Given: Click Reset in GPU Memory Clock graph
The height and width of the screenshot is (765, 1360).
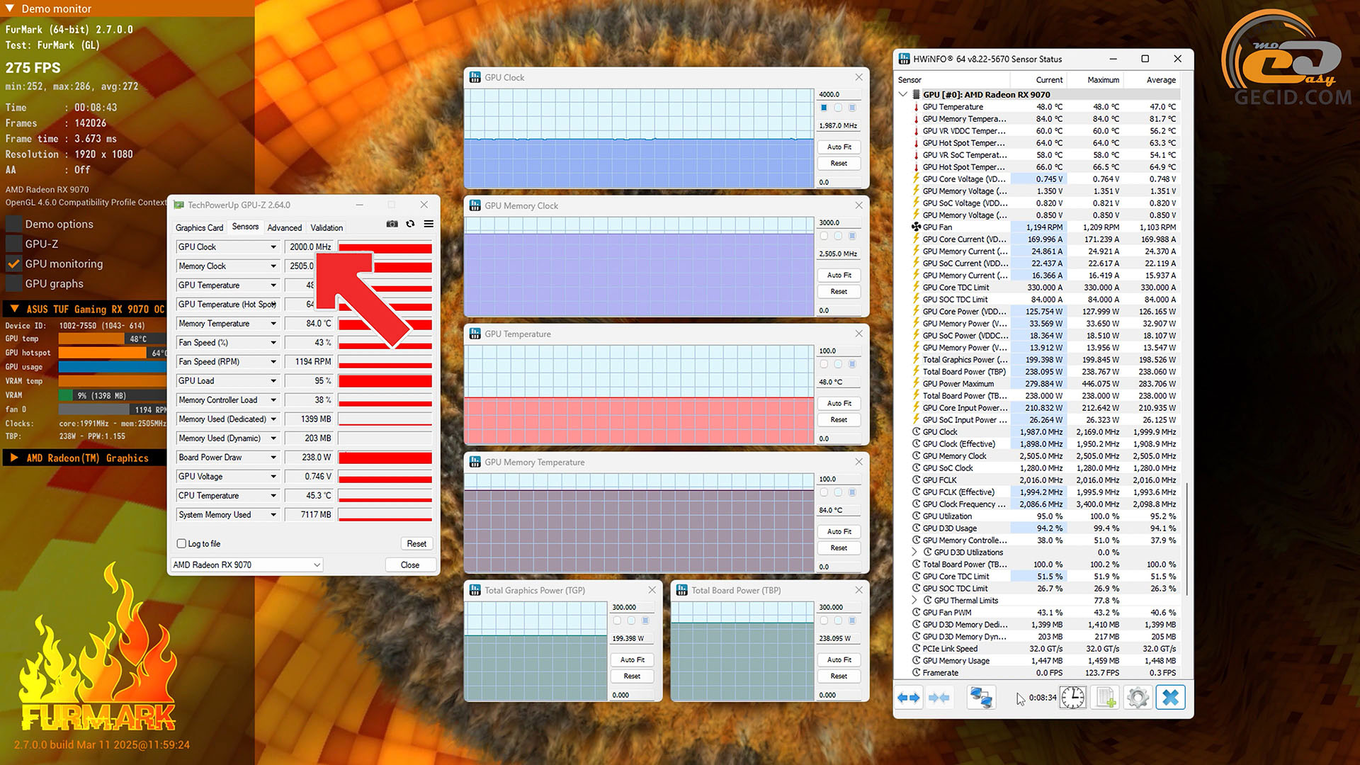Looking at the screenshot, I should [839, 291].
